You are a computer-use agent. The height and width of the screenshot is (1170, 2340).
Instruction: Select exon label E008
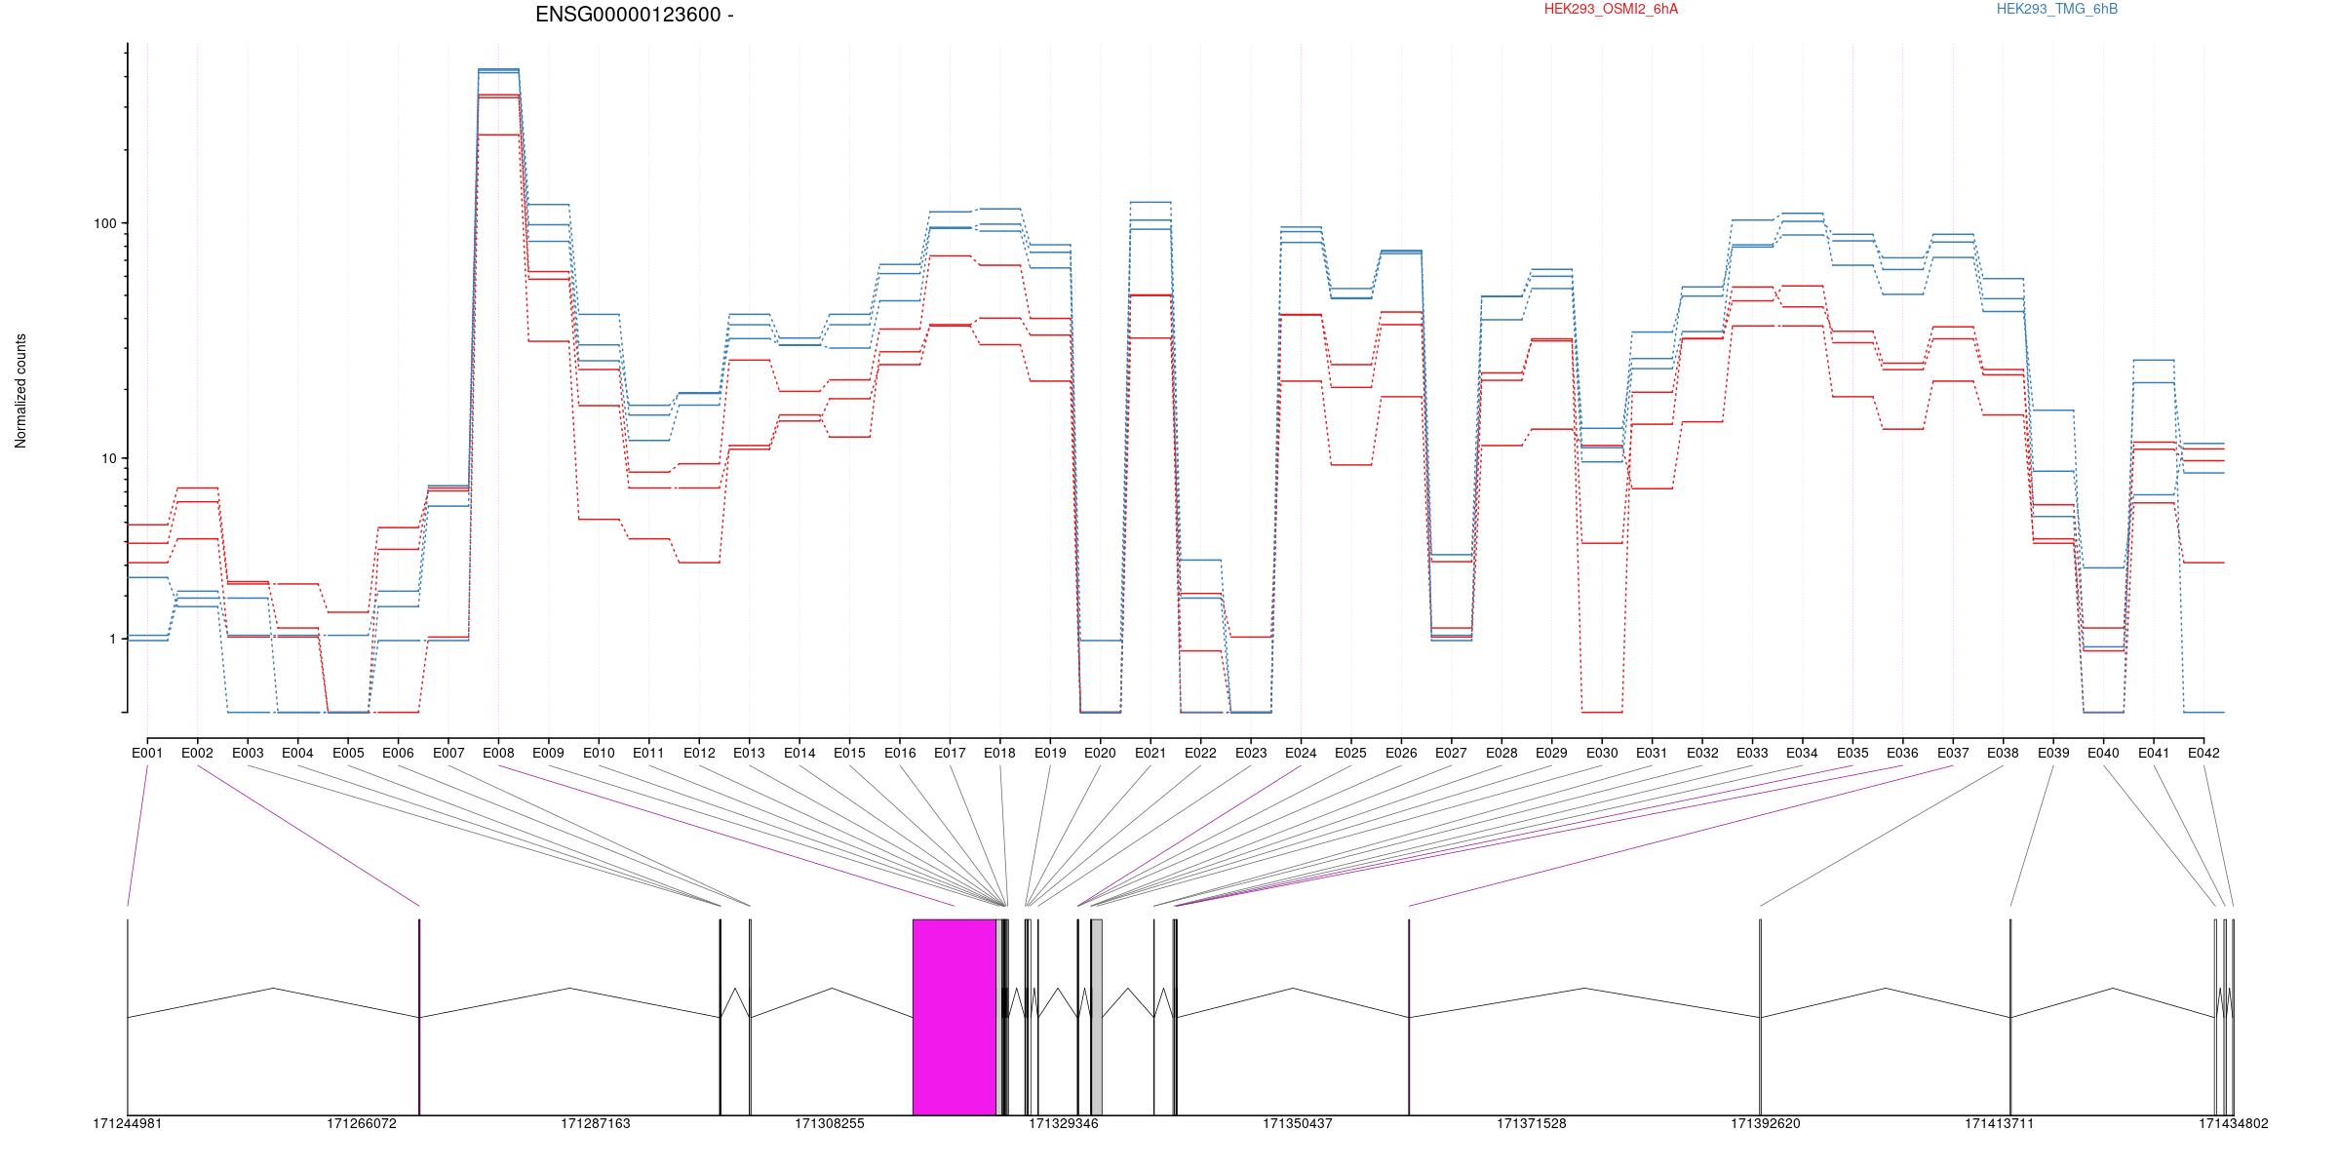[498, 753]
